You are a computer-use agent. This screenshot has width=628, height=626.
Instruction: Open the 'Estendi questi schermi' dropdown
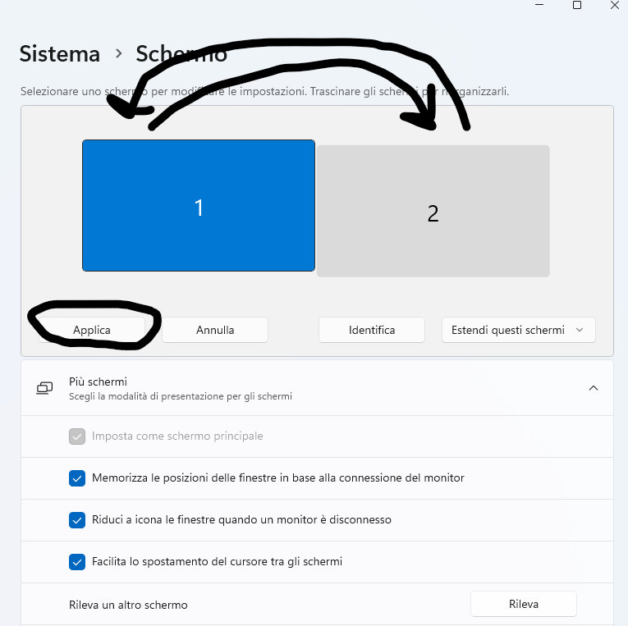point(518,330)
